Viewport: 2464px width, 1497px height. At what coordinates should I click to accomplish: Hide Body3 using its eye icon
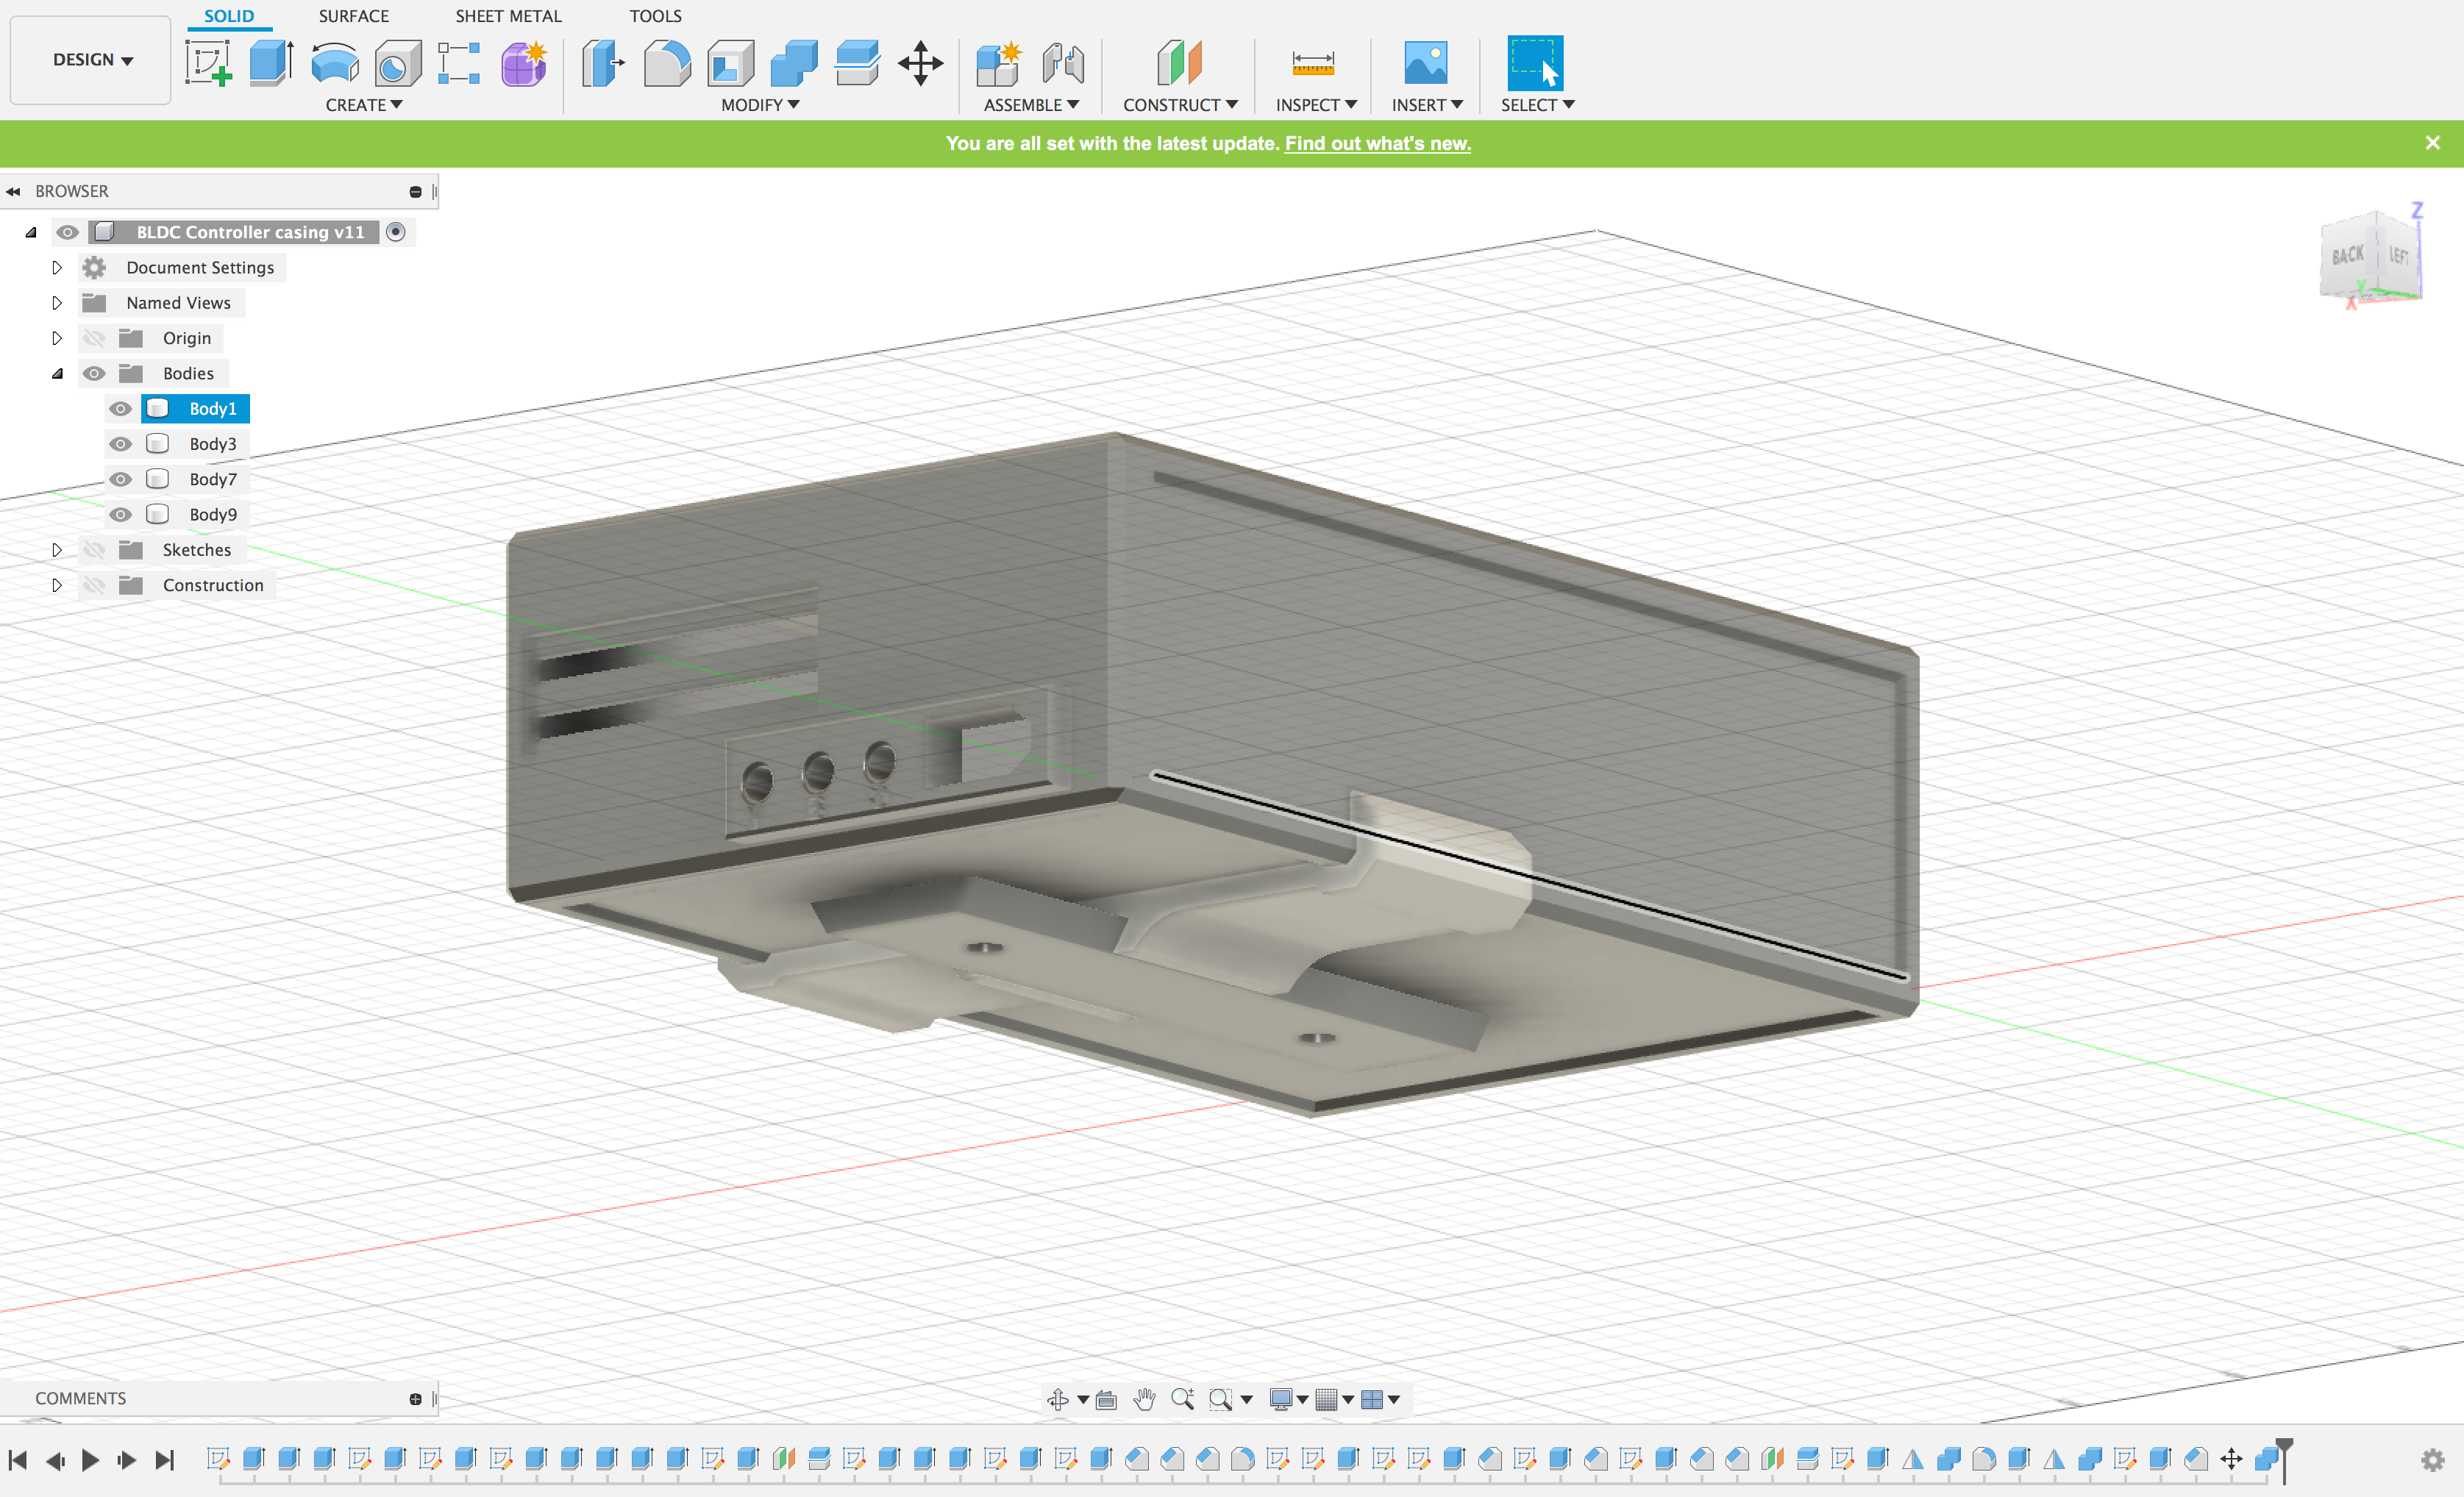121,443
